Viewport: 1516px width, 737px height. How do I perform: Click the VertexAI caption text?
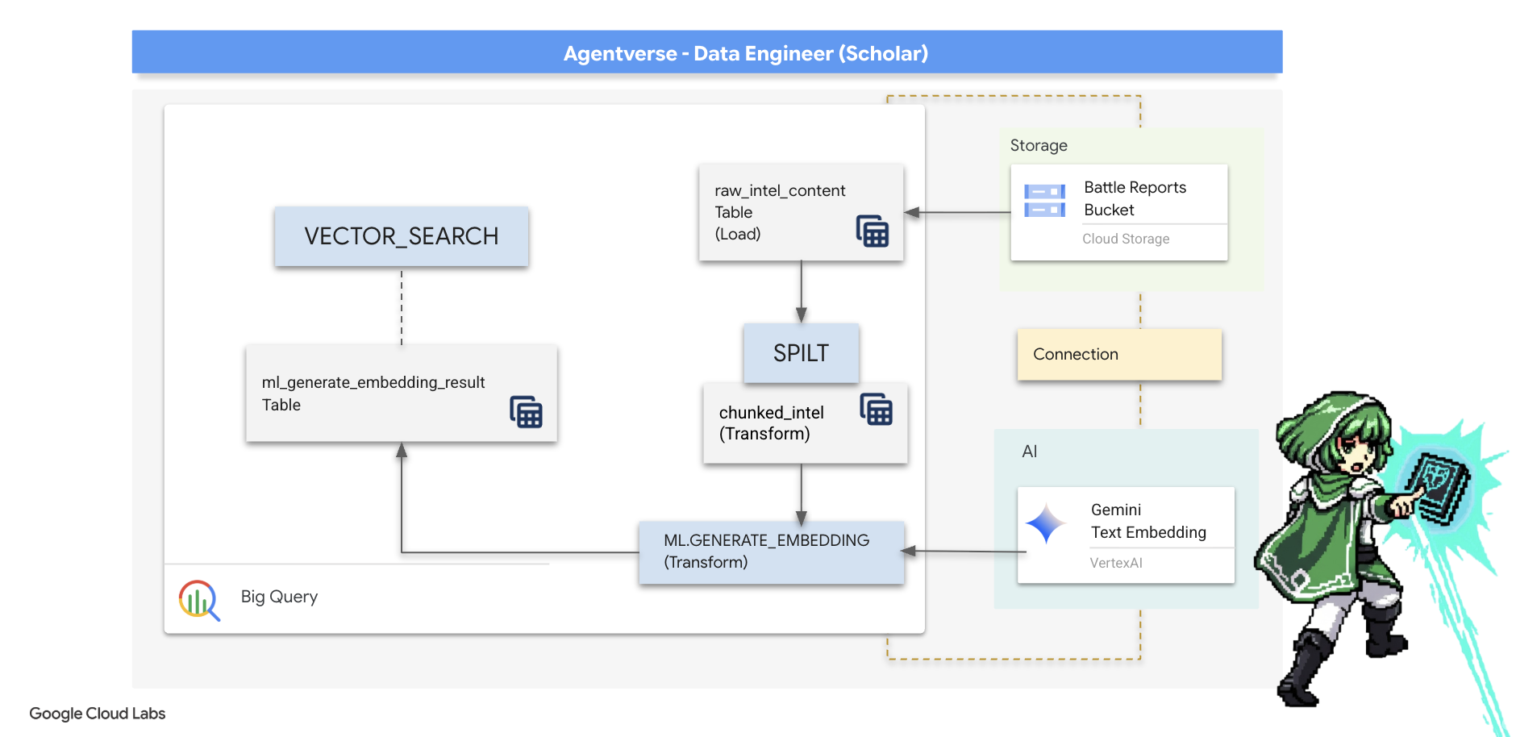[x=1116, y=563]
